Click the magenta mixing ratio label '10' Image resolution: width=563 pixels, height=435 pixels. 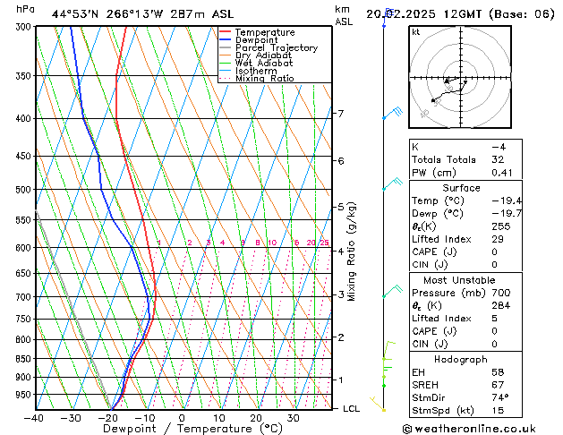click(272, 243)
